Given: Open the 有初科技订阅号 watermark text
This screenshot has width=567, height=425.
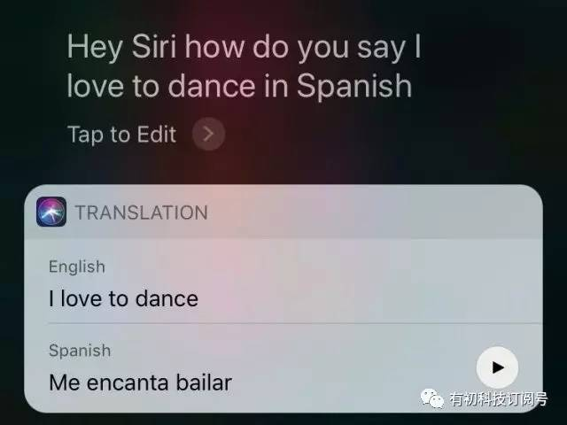Looking at the screenshot, I should tap(499, 399).
